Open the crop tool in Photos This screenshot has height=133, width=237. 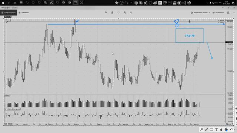coord(131,13)
